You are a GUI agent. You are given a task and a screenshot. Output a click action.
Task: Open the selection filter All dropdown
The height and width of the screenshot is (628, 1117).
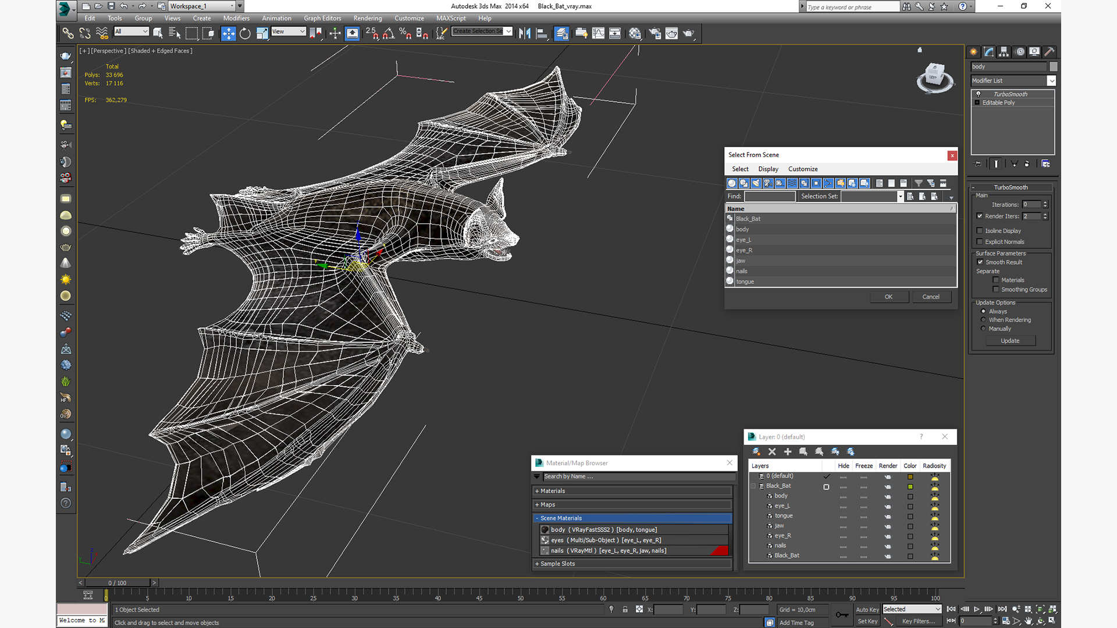(x=131, y=31)
